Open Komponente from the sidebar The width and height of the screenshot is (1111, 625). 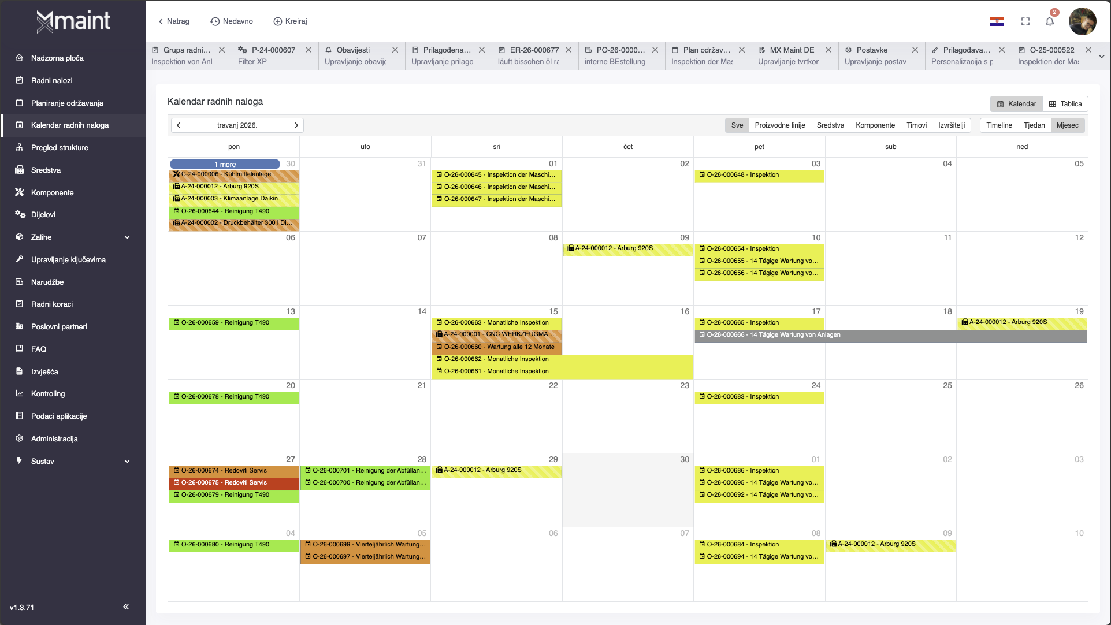point(52,192)
